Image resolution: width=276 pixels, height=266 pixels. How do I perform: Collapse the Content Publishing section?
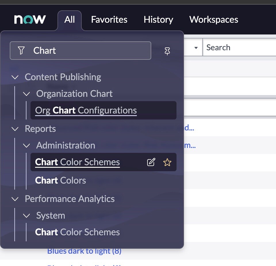[x=15, y=77]
